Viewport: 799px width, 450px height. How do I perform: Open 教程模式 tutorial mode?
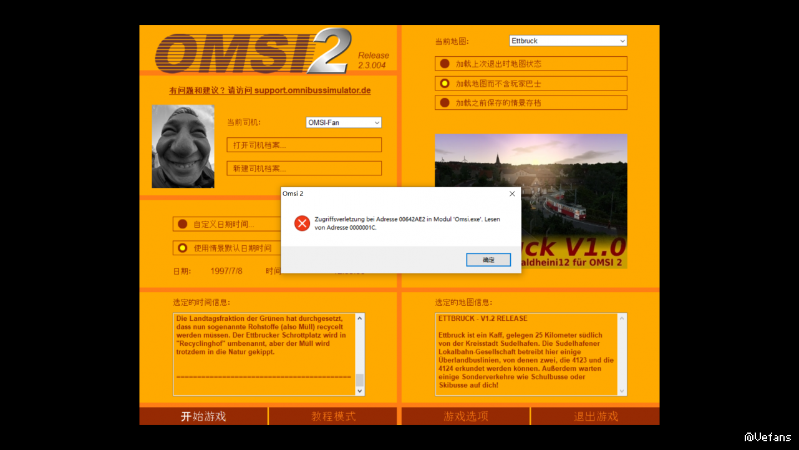click(x=333, y=416)
